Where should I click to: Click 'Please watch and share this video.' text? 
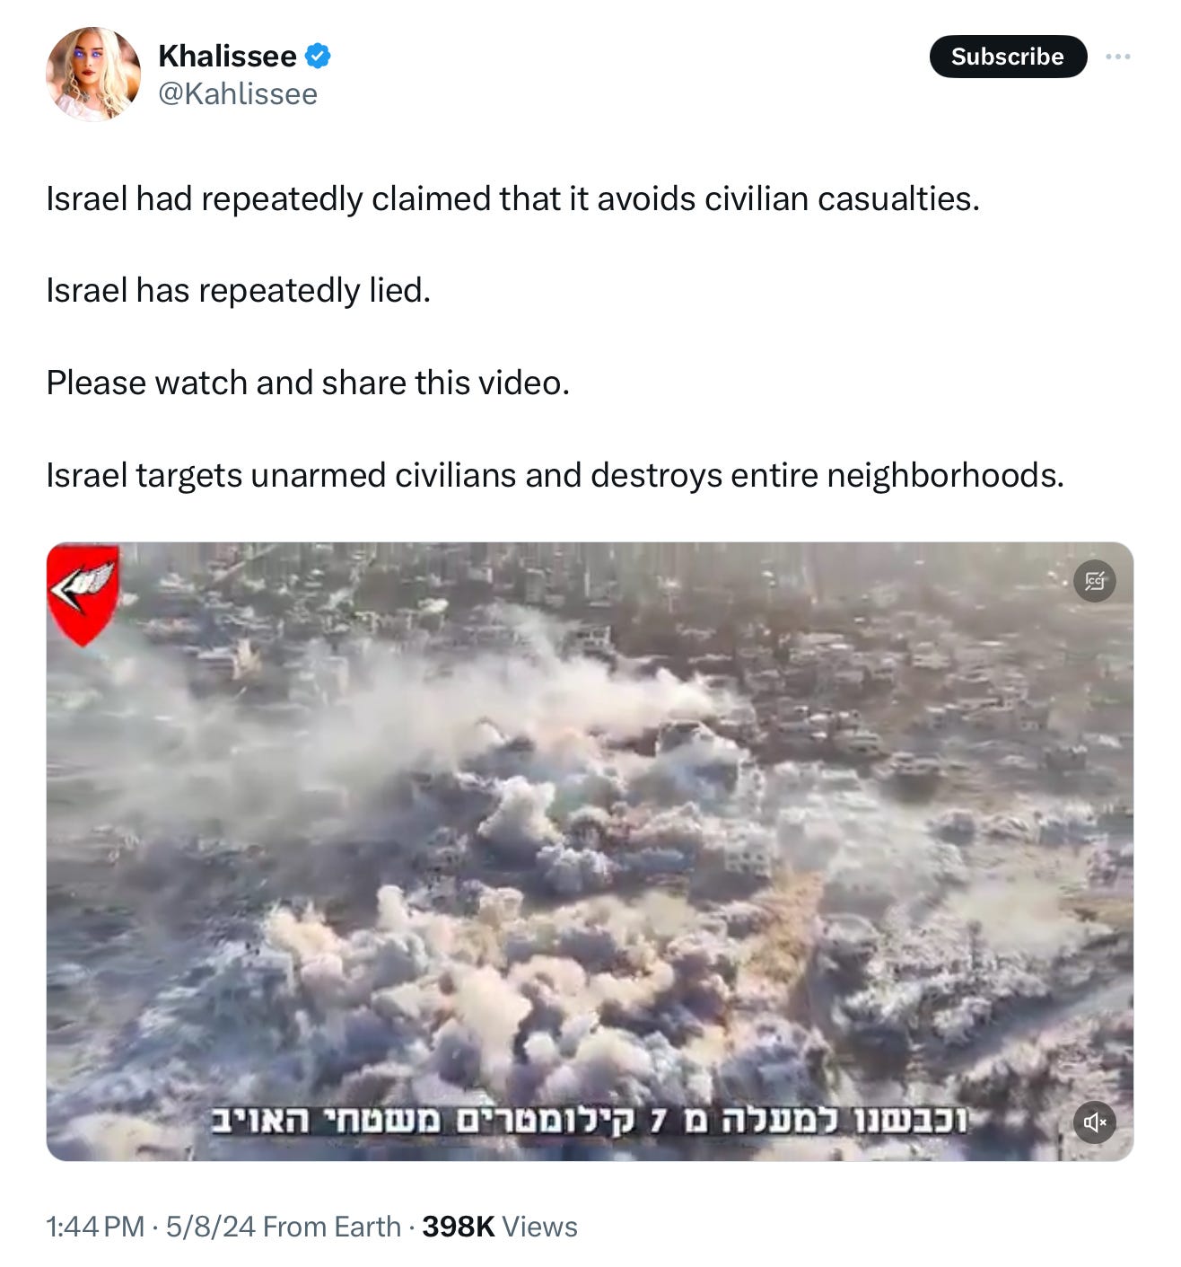point(308,383)
